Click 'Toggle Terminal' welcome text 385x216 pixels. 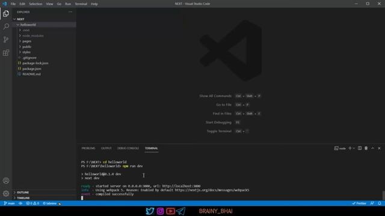[x=219, y=131]
